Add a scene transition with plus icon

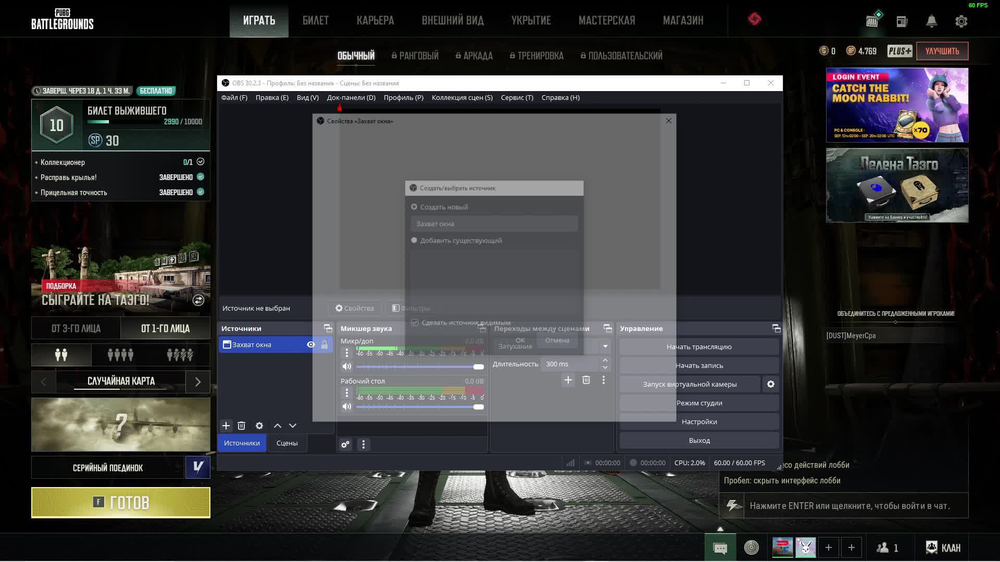pyautogui.click(x=568, y=380)
